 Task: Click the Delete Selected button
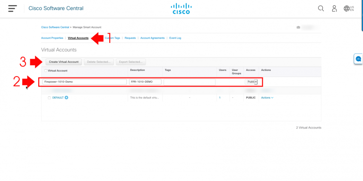[99, 62]
